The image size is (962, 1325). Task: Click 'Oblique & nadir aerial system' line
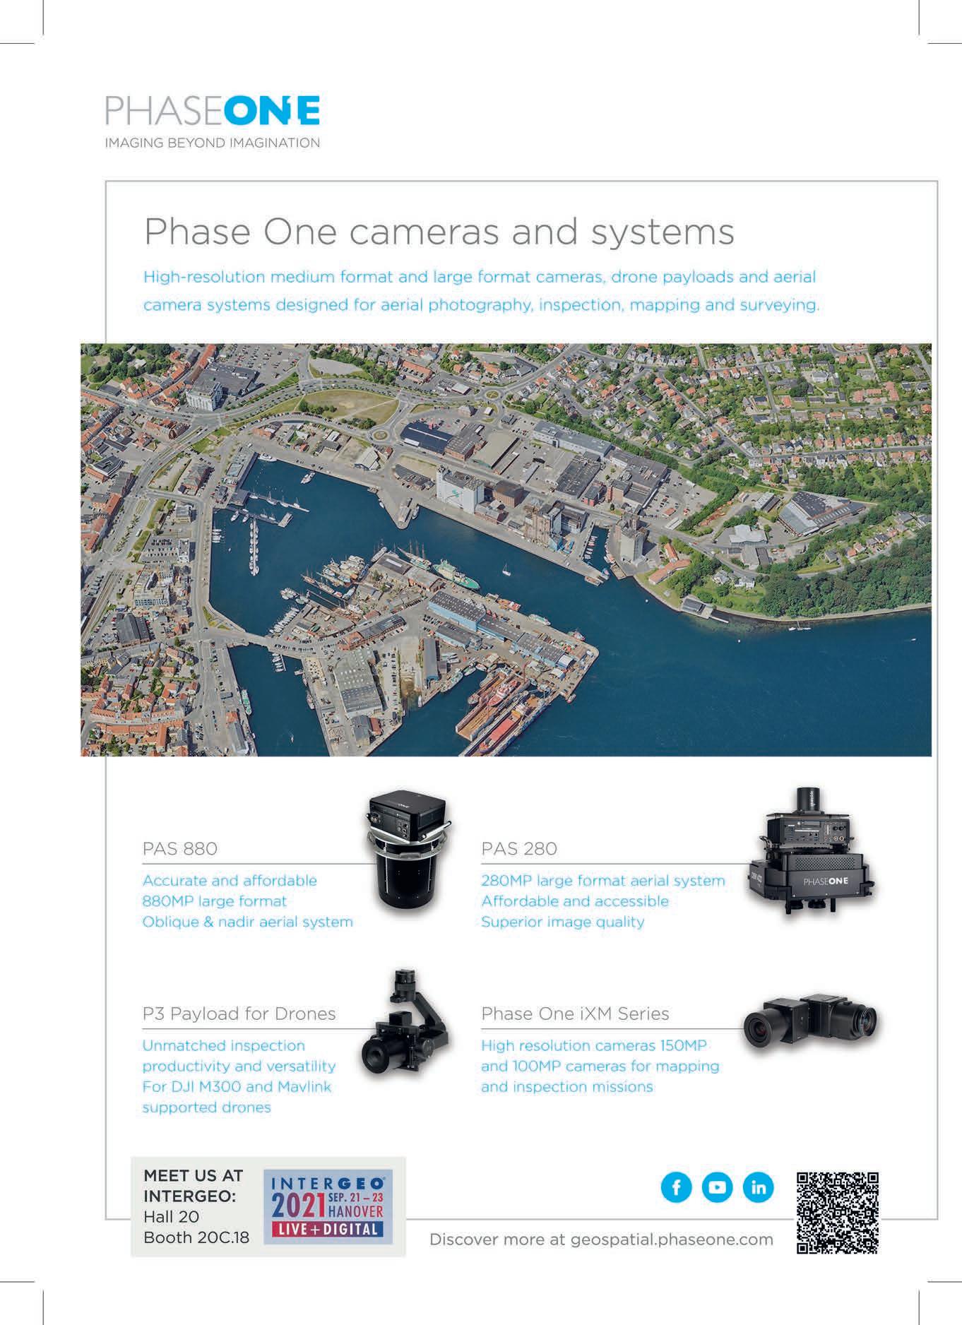pyautogui.click(x=248, y=922)
